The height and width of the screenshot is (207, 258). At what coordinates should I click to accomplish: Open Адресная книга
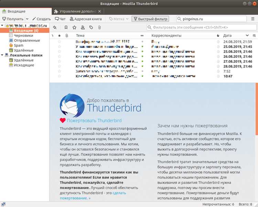[86, 19]
